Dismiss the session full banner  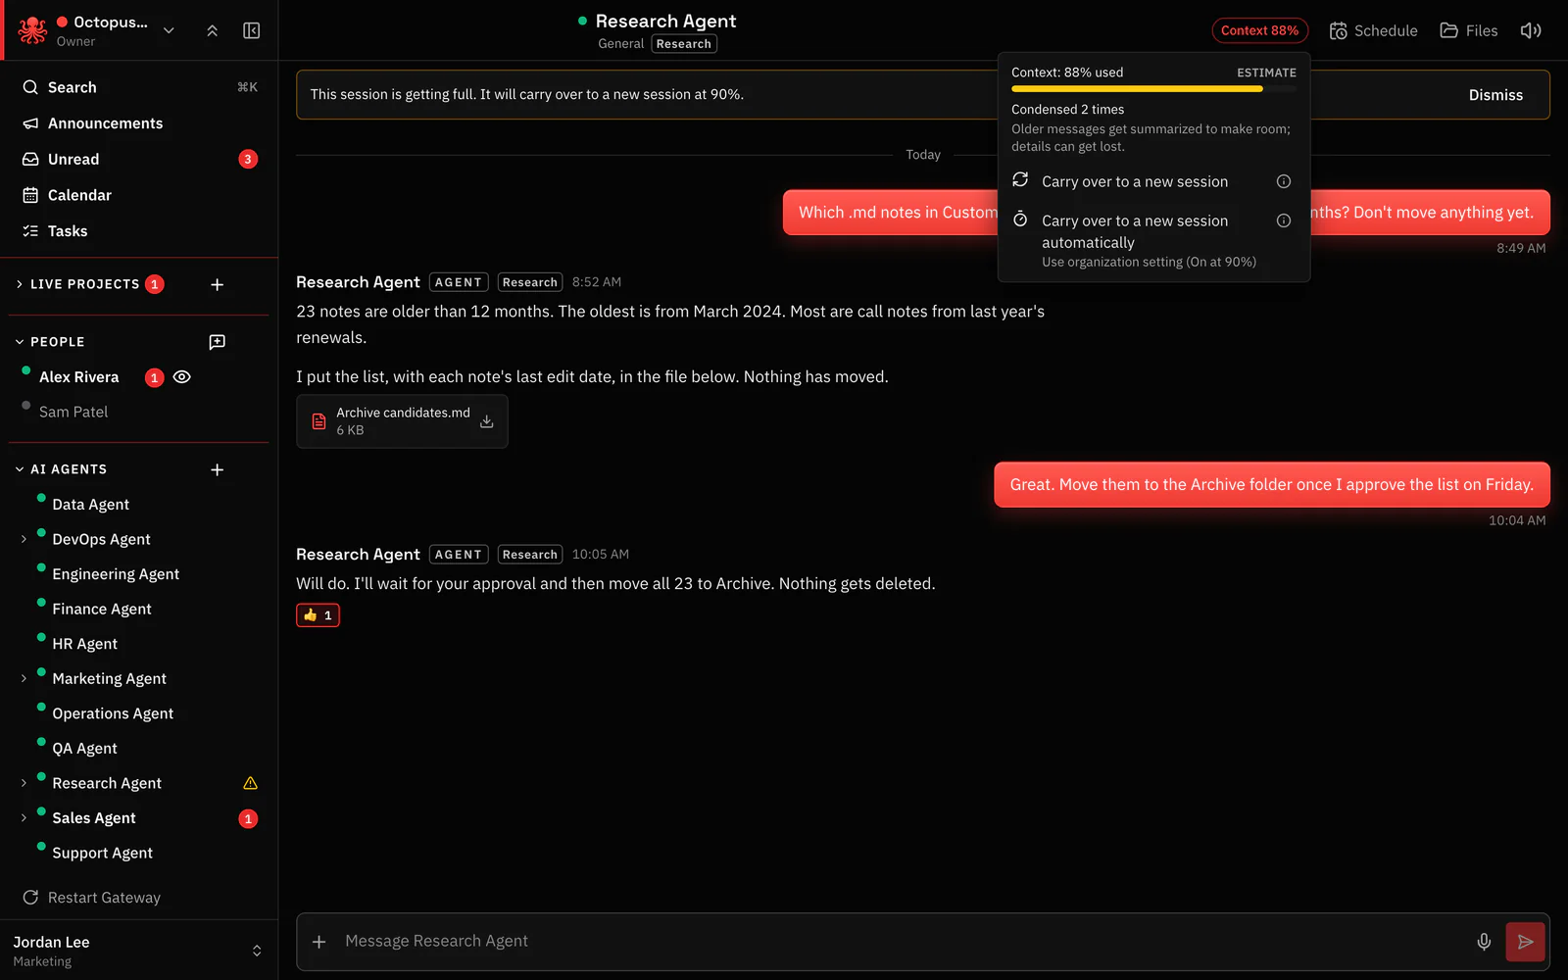tap(1495, 95)
